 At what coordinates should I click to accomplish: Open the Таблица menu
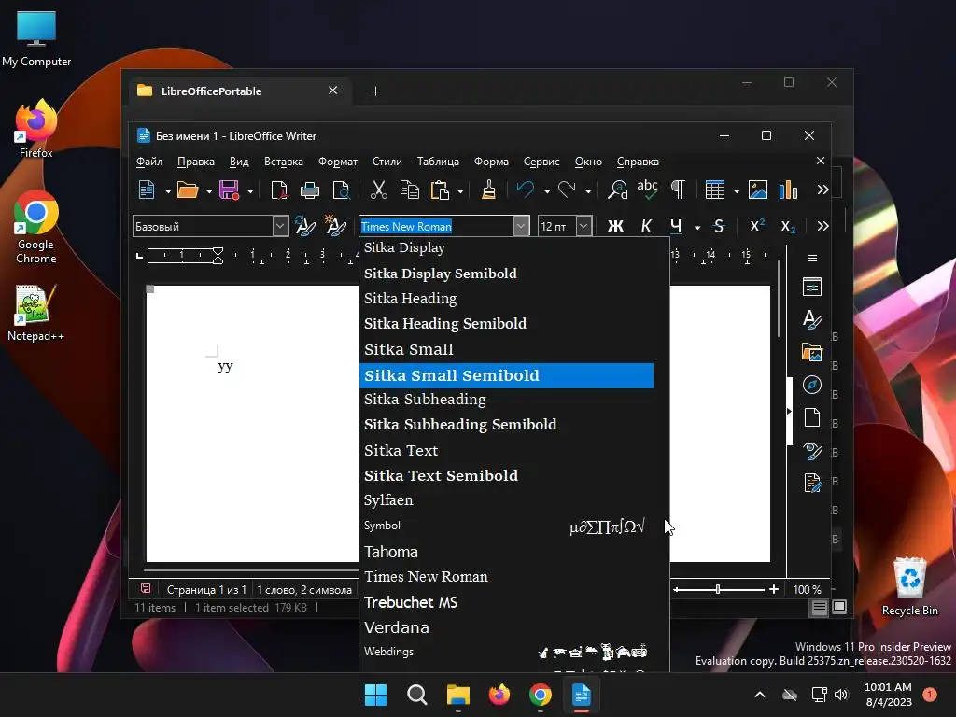click(x=438, y=162)
